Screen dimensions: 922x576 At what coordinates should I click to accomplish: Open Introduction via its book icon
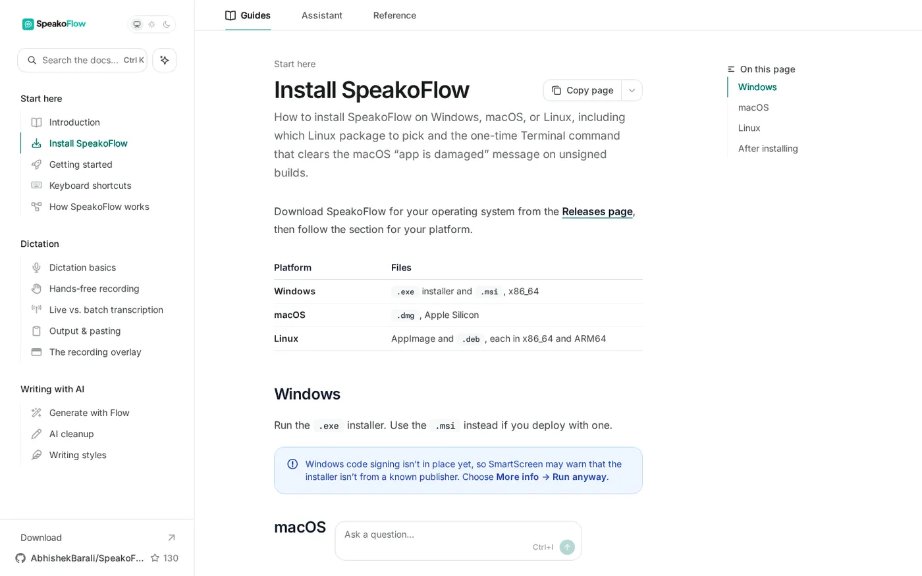pos(37,122)
